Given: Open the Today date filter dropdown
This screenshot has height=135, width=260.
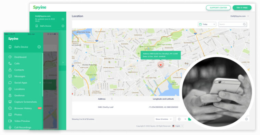Looking at the screenshot, I should pos(207,24).
